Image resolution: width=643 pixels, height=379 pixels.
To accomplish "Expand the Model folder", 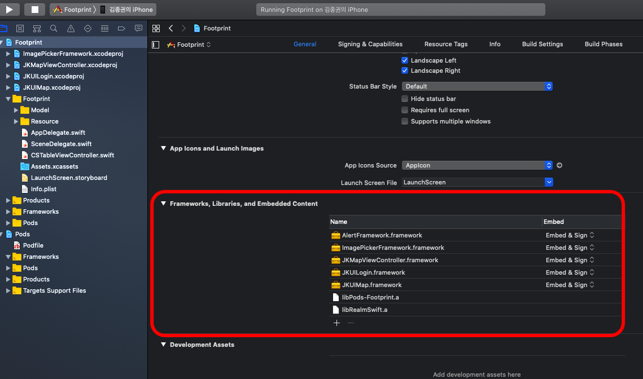I will click(16, 110).
